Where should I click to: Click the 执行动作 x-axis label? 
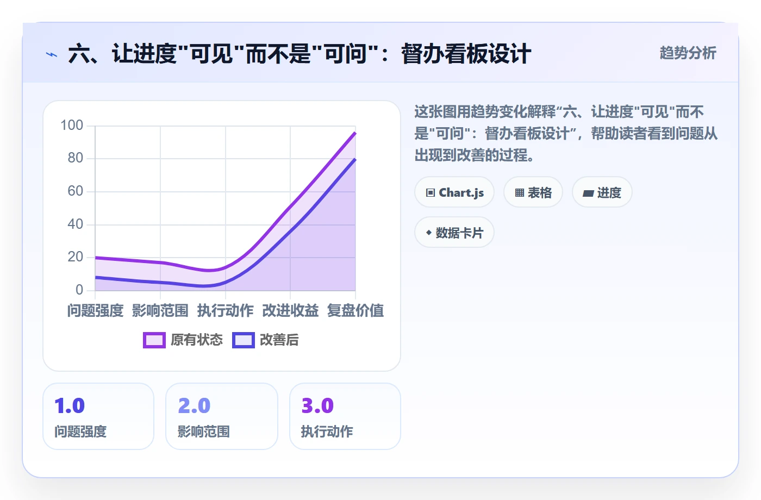pyautogui.click(x=226, y=311)
